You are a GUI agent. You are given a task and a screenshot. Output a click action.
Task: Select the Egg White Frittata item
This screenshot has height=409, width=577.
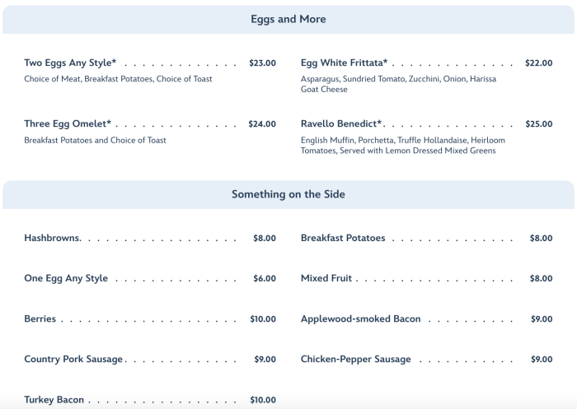tap(344, 63)
